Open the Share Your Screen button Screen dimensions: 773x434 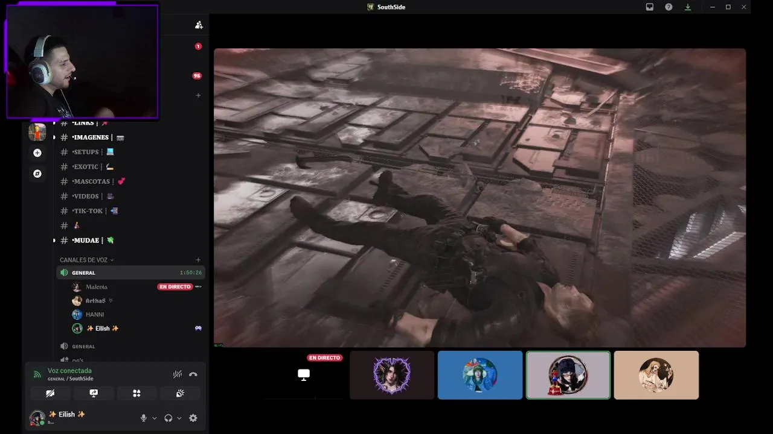click(x=94, y=393)
